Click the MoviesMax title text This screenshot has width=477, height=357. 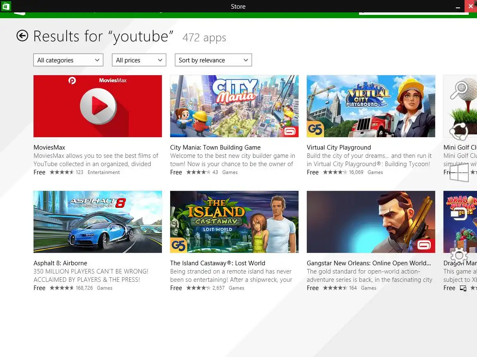click(49, 148)
